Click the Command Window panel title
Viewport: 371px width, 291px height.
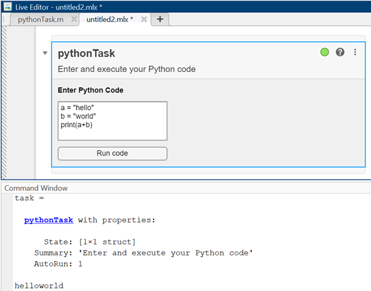point(36,188)
